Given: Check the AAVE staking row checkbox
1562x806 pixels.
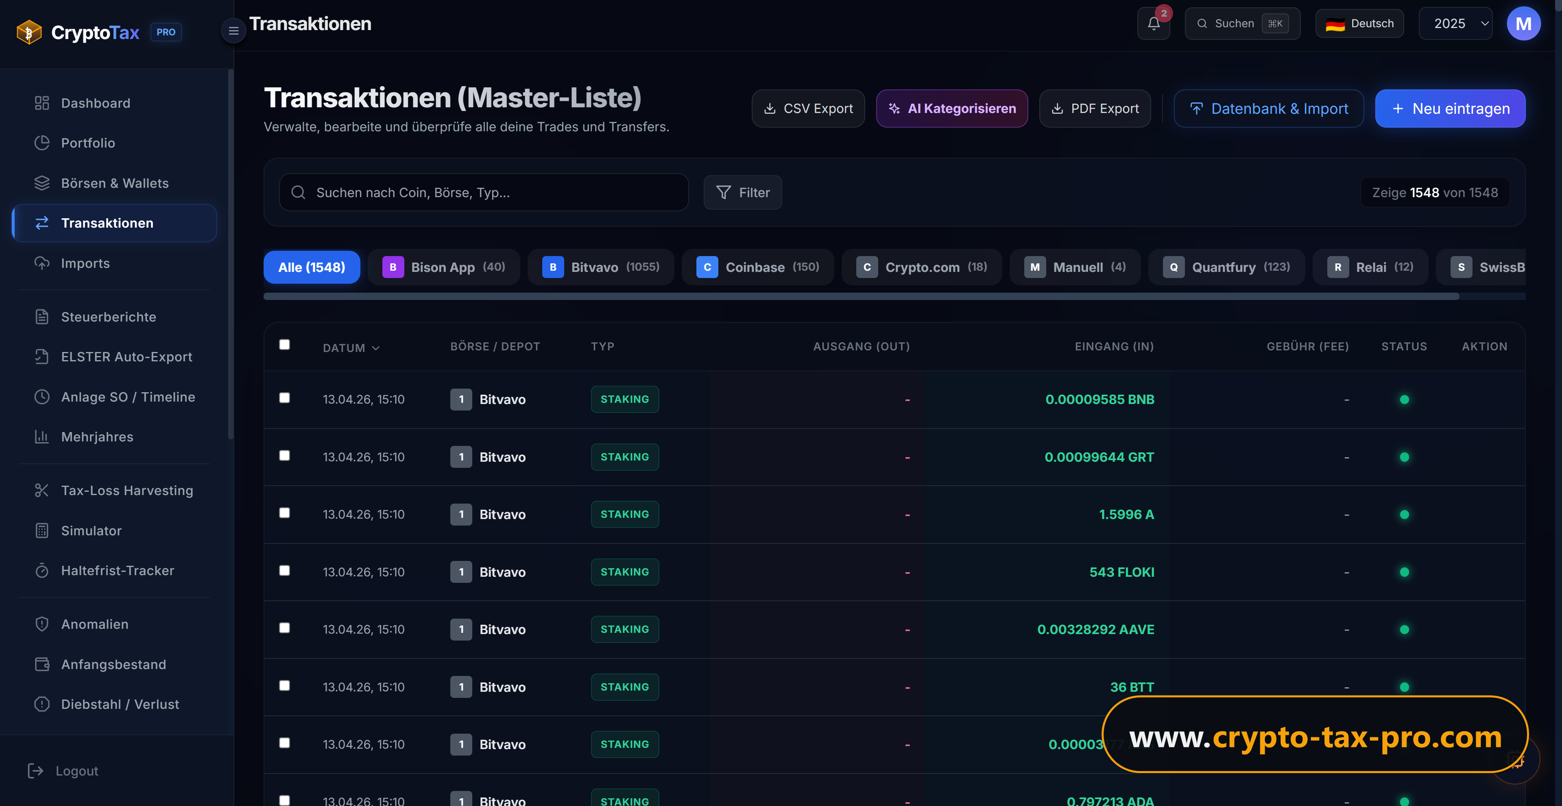Looking at the screenshot, I should click(x=284, y=628).
